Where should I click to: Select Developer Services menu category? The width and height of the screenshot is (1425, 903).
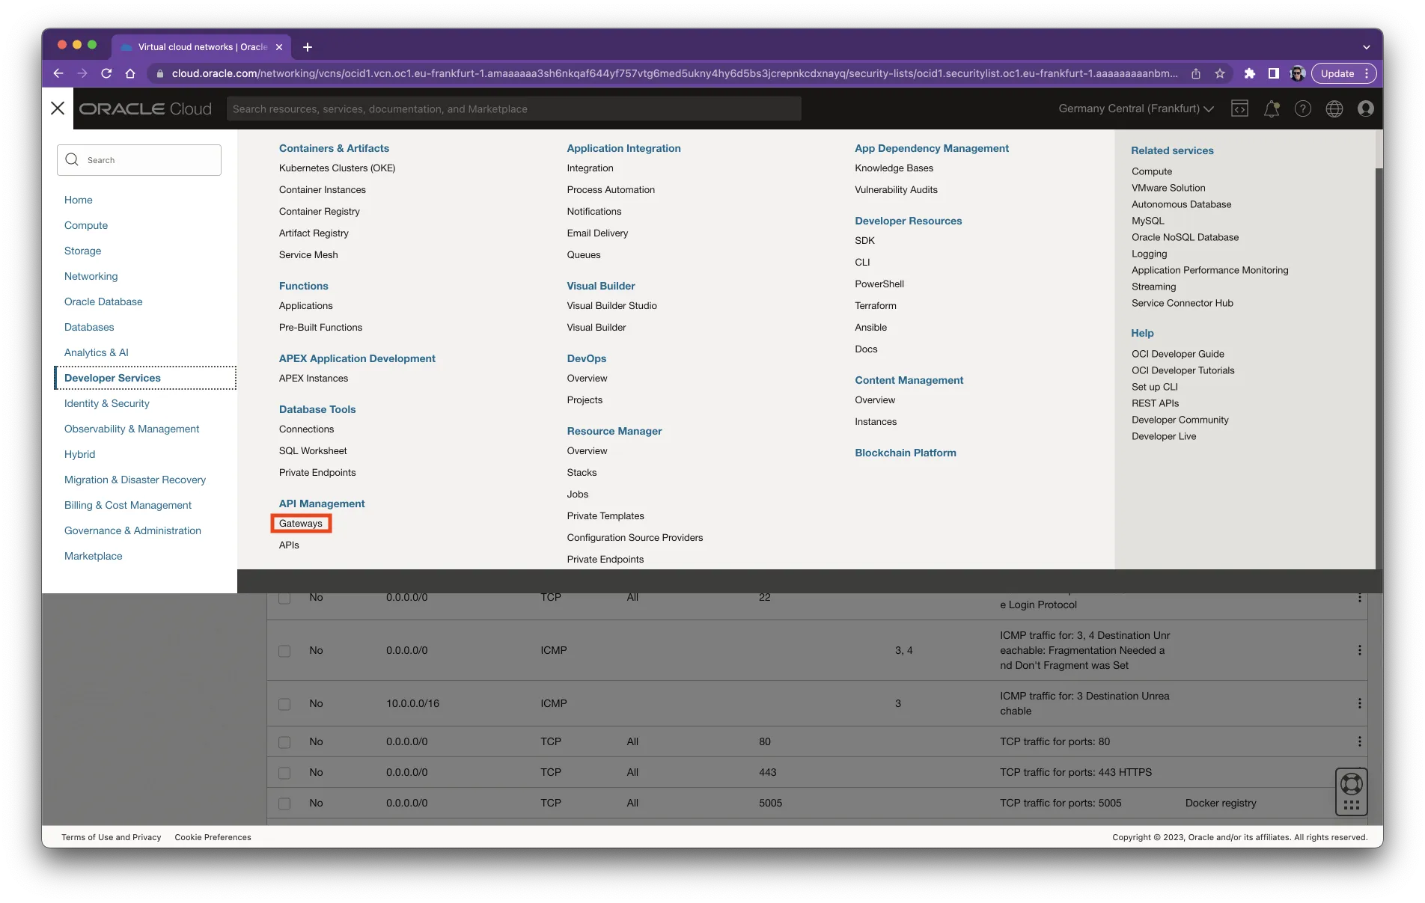[146, 378]
